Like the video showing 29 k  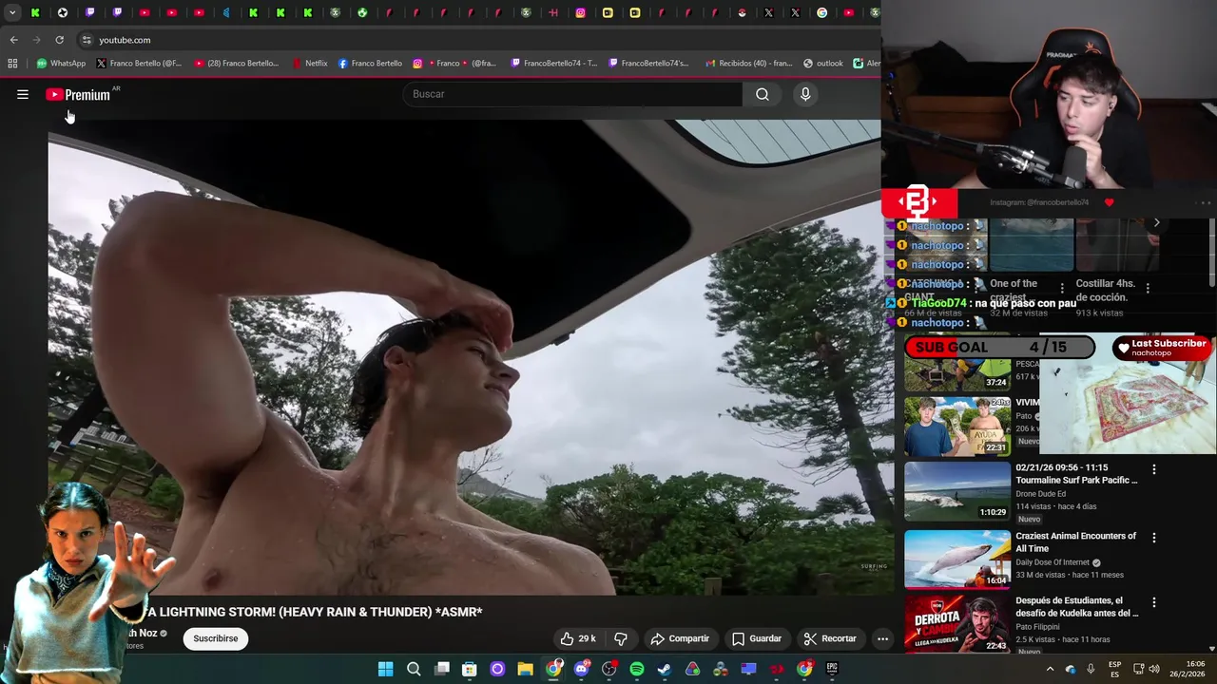578,638
